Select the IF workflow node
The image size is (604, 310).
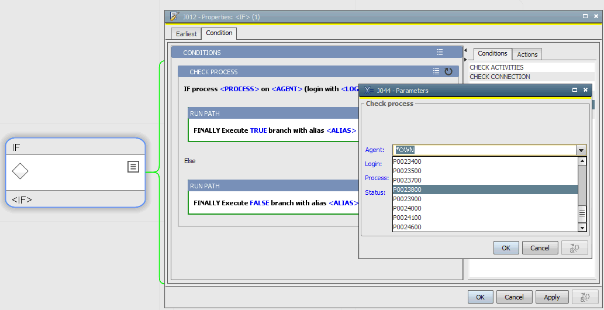pos(75,173)
